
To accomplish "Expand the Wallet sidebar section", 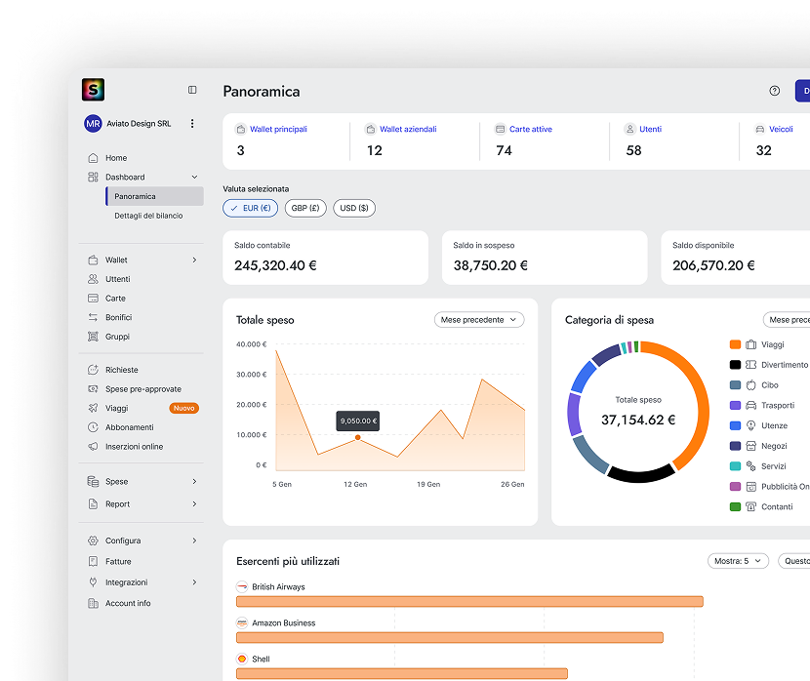I will 194,260.
